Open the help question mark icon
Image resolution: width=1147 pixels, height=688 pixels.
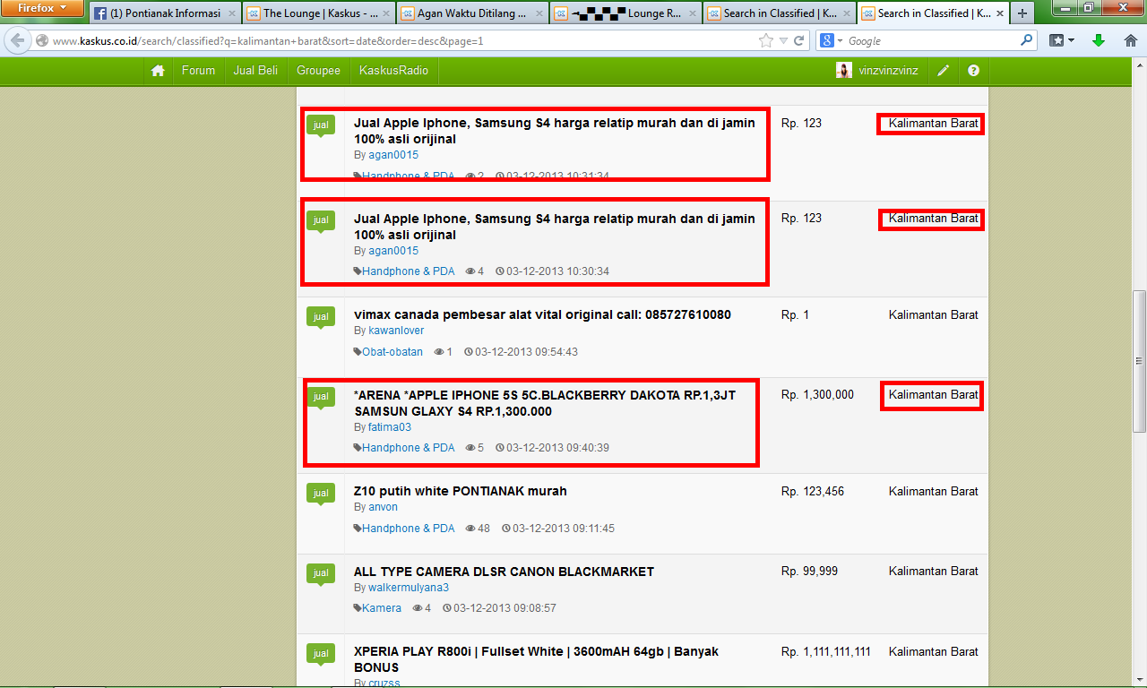tap(974, 71)
